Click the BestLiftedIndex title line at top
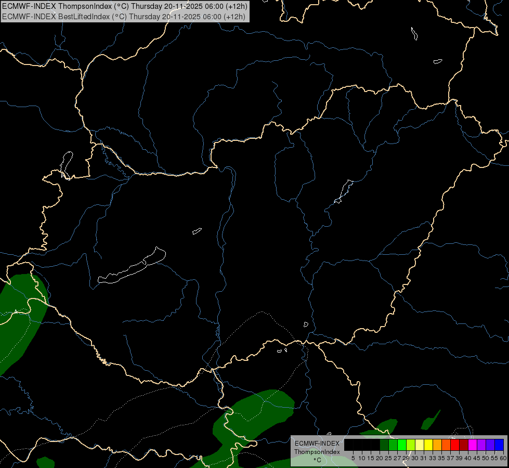The width and height of the screenshot is (509, 468). [124, 17]
